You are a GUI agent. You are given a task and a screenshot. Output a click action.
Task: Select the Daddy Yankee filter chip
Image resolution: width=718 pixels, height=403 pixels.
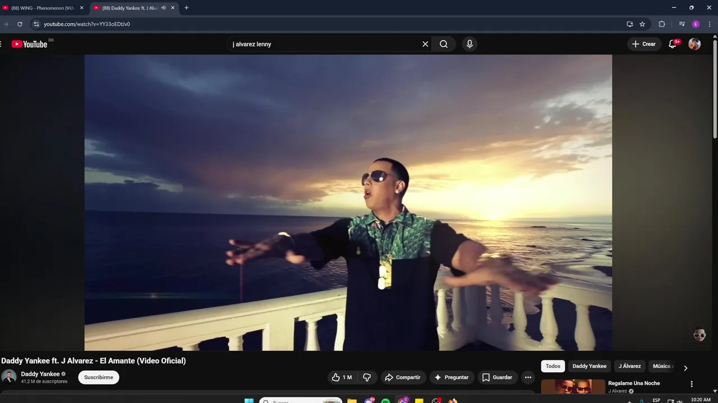590,366
